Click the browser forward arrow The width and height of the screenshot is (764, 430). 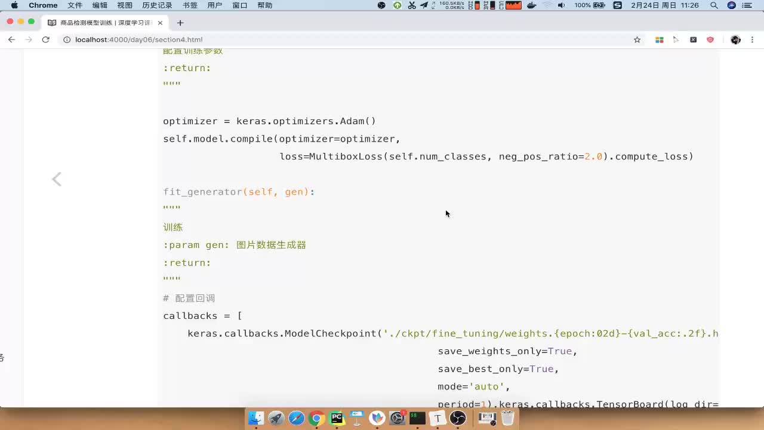(28, 39)
